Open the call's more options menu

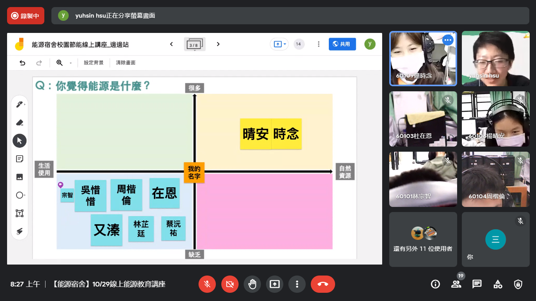297,284
